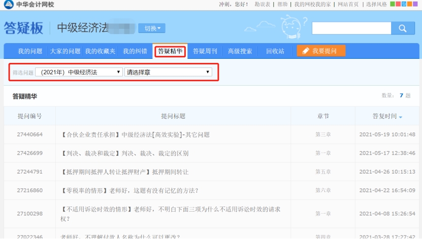Click the 我要提问 pencil button
The image size is (422, 239).
(321, 51)
